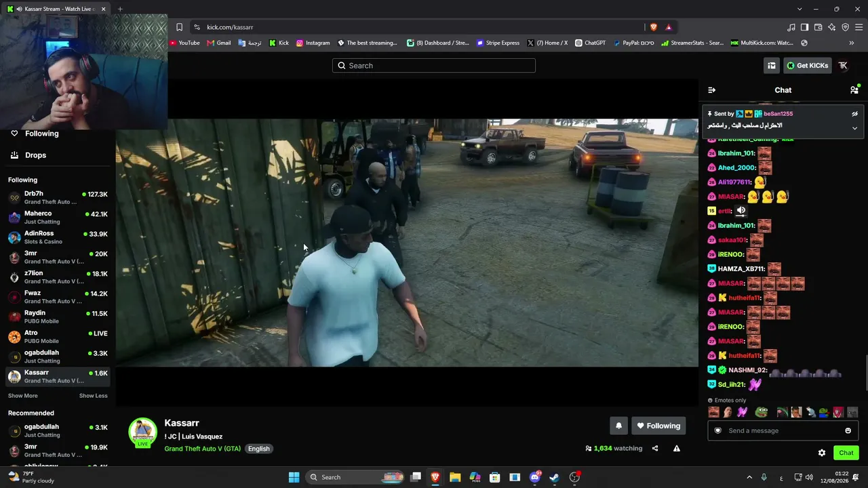Show hidden bookmarks with the double-chevron
This screenshot has height=488, width=868.
(x=852, y=43)
